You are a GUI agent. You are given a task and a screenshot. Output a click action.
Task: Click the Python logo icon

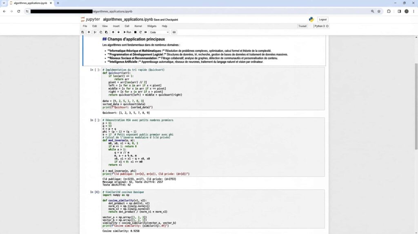(x=311, y=20)
